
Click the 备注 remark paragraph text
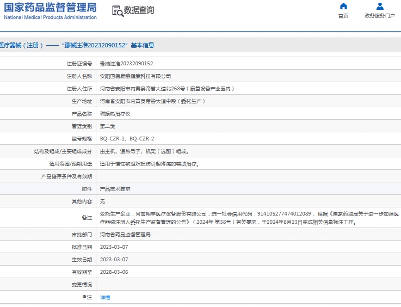pyautogui.click(x=249, y=218)
